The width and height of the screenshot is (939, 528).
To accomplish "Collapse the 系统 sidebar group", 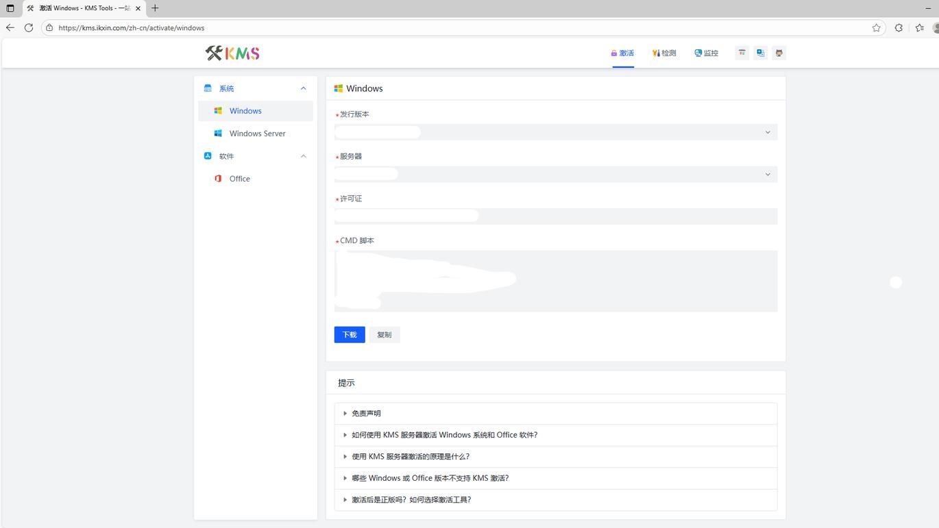I will pos(256,88).
